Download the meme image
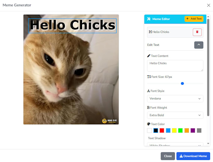 [x=193, y=156]
